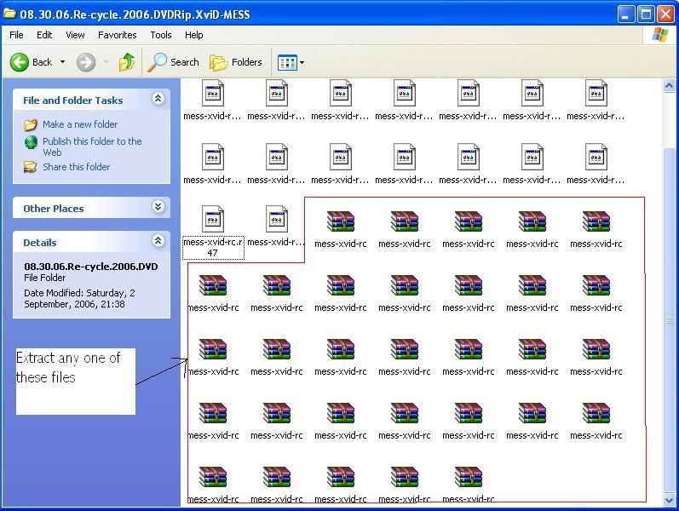Click the new folder icon in tasks
Viewport: 679px width, 511px height.
pyautogui.click(x=31, y=125)
